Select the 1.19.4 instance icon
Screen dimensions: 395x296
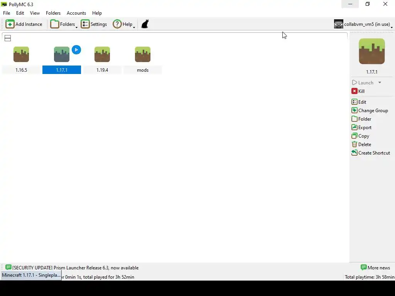(x=102, y=54)
